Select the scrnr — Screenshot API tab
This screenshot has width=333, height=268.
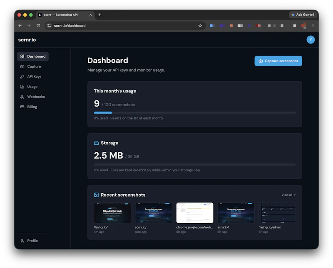(x=65, y=15)
